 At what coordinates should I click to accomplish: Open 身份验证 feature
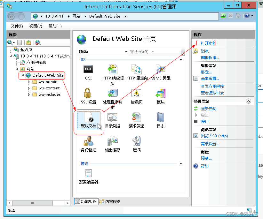89,144
